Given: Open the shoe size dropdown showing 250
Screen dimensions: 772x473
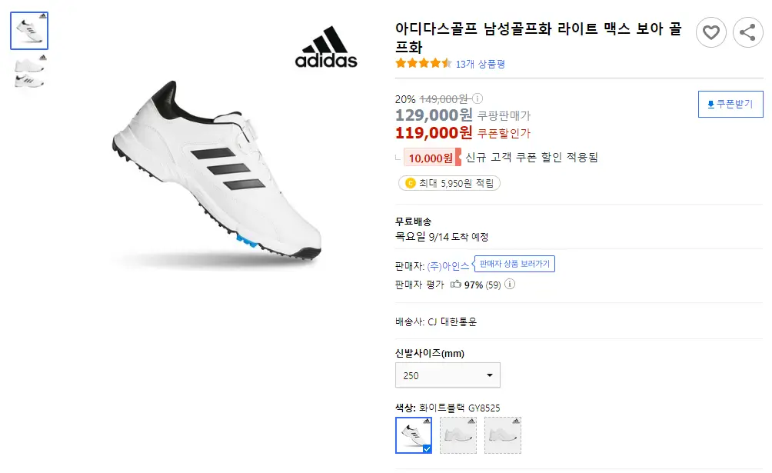Looking at the screenshot, I should (x=448, y=375).
